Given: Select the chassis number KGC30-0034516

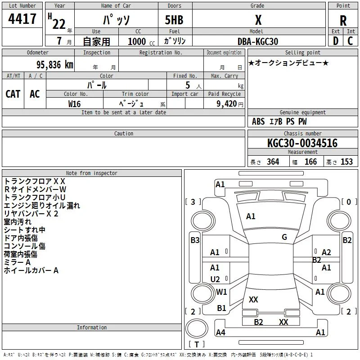Looking at the screenshot, I should [x=302, y=143].
